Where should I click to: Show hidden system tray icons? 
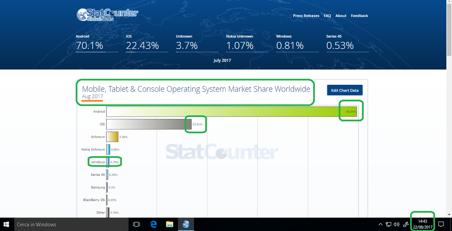tap(380, 224)
